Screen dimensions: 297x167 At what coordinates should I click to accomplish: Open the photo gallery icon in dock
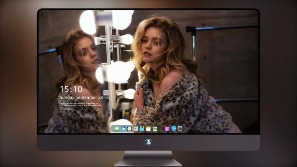(155, 129)
